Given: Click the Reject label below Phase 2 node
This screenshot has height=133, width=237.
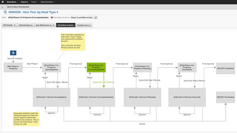Looking at the screenshot, I should (90, 78).
